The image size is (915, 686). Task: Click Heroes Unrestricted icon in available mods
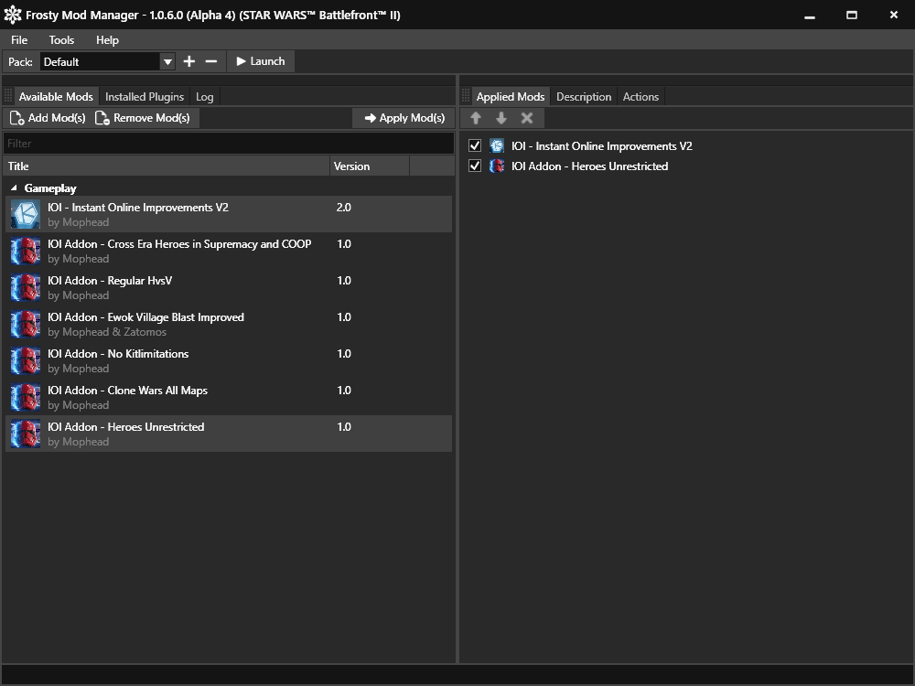point(26,434)
